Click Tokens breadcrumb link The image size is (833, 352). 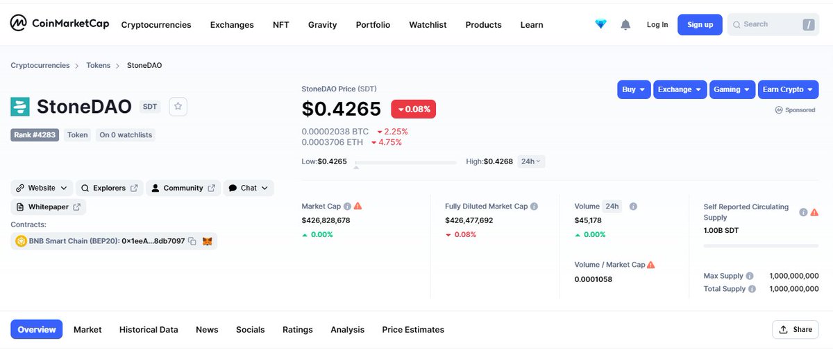(x=98, y=65)
